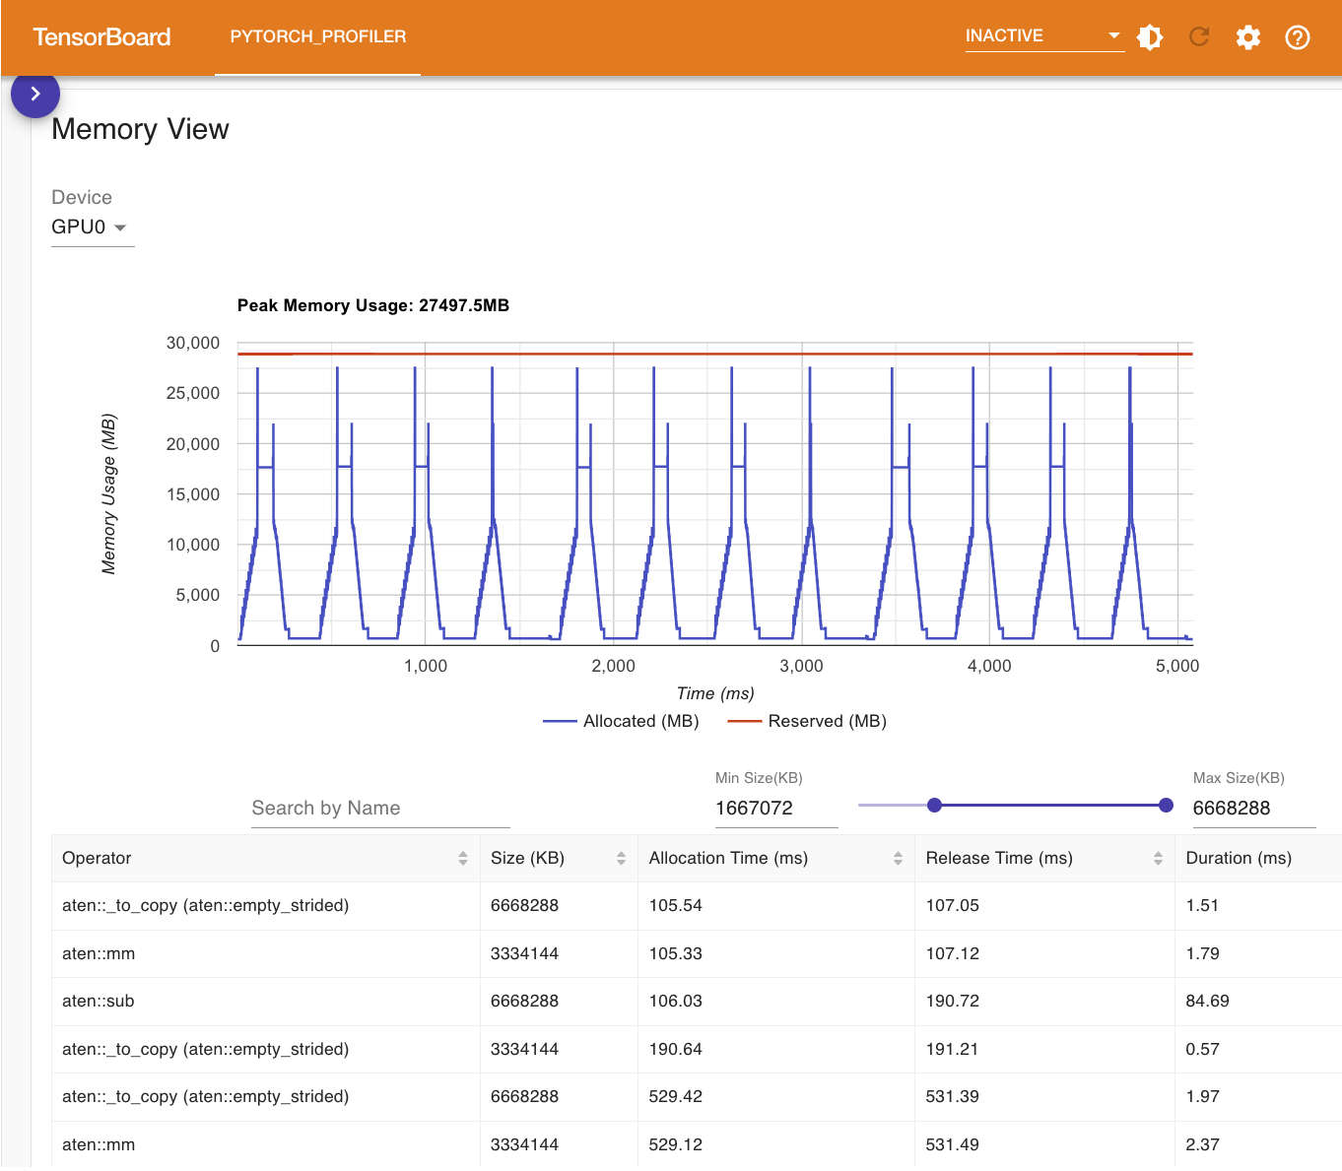This screenshot has height=1171, width=1342.
Task: Click the right size slider handle
Action: 1167,806
